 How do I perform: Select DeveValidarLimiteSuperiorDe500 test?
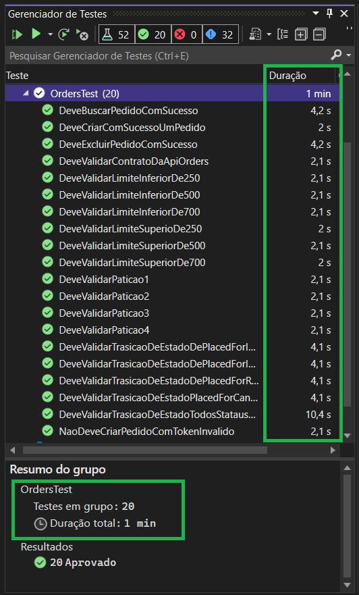[x=132, y=246]
